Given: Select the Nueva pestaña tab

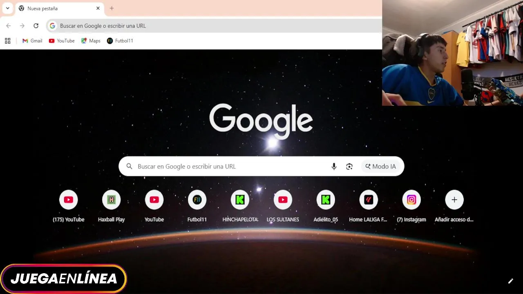Looking at the screenshot, I should [x=59, y=8].
